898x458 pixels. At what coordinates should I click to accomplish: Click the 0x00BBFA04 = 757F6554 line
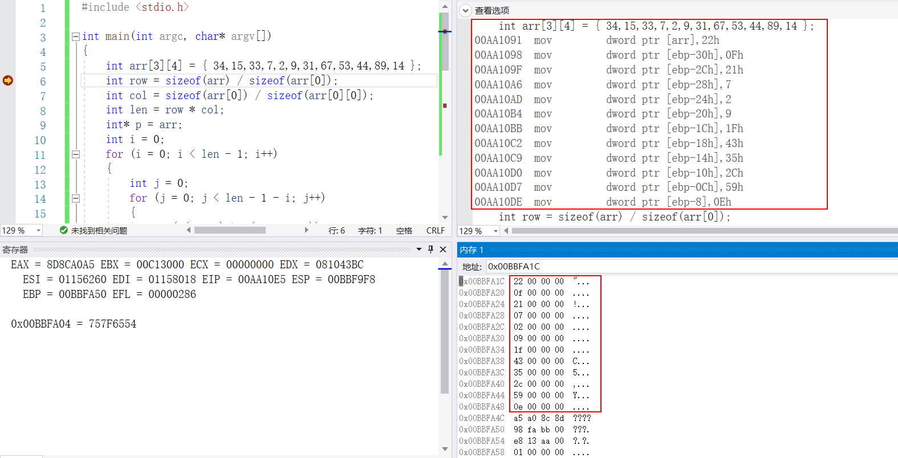click(74, 324)
